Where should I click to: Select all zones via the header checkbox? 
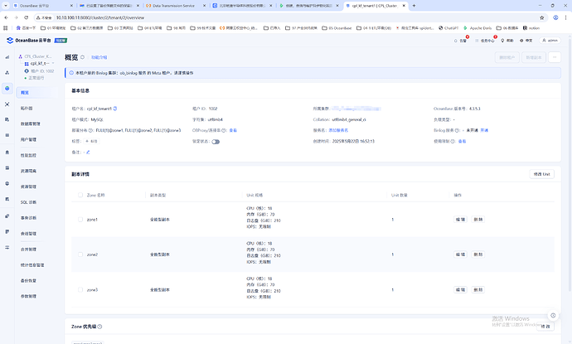point(80,195)
